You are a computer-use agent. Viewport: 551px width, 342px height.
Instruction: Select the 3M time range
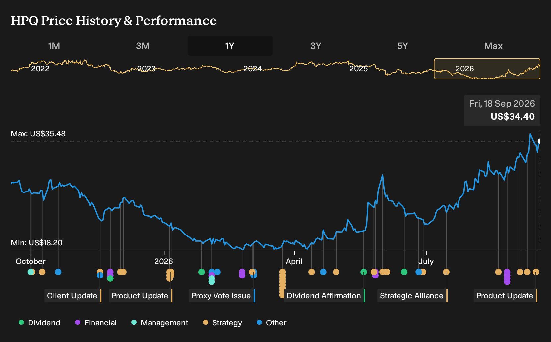pos(143,46)
